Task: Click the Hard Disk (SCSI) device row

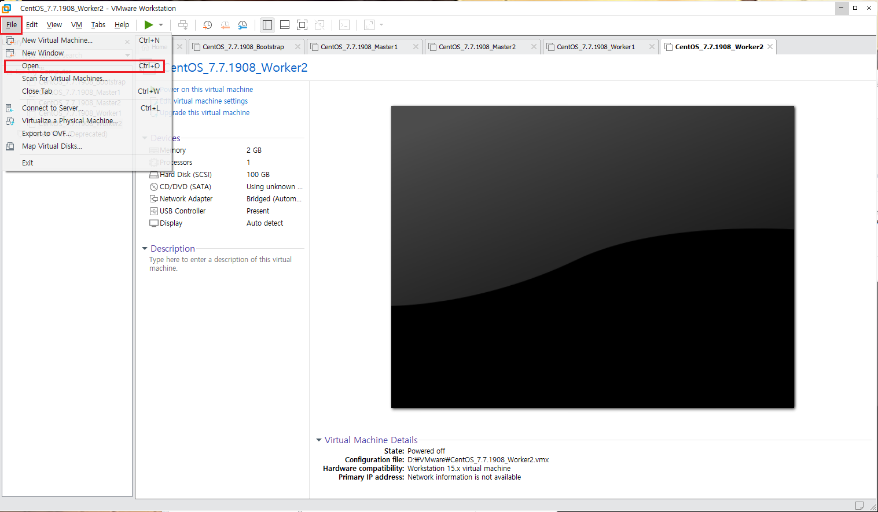Action: coord(226,175)
